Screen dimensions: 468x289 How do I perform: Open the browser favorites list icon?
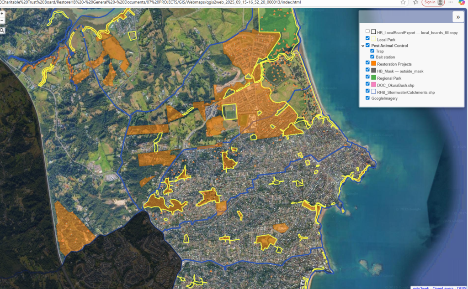point(415,2)
